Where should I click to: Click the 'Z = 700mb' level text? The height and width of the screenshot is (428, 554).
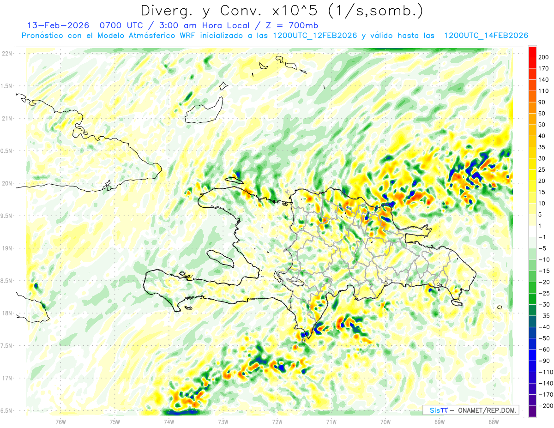[293, 25]
